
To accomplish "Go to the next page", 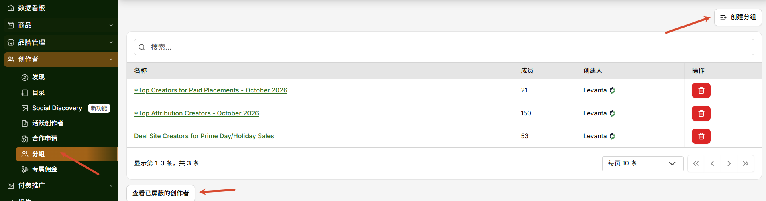I will click(x=729, y=163).
